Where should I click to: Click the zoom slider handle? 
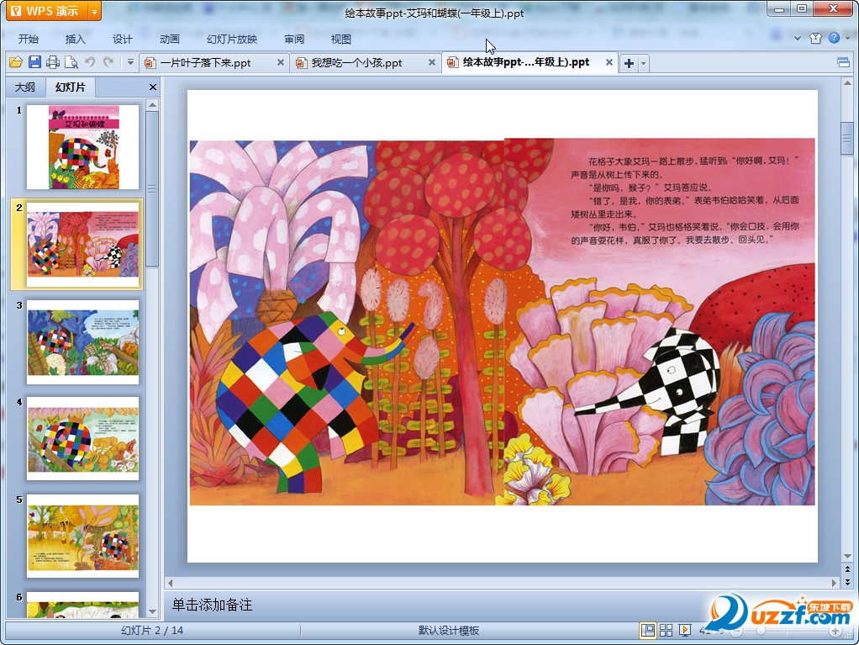(x=761, y=632)
